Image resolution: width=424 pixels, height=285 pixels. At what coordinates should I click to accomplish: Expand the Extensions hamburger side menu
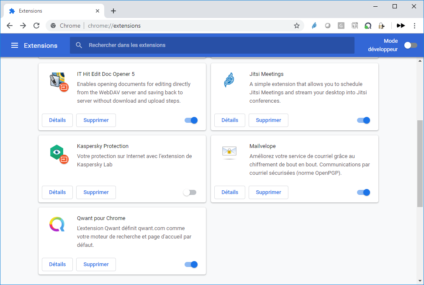(15, 45)
